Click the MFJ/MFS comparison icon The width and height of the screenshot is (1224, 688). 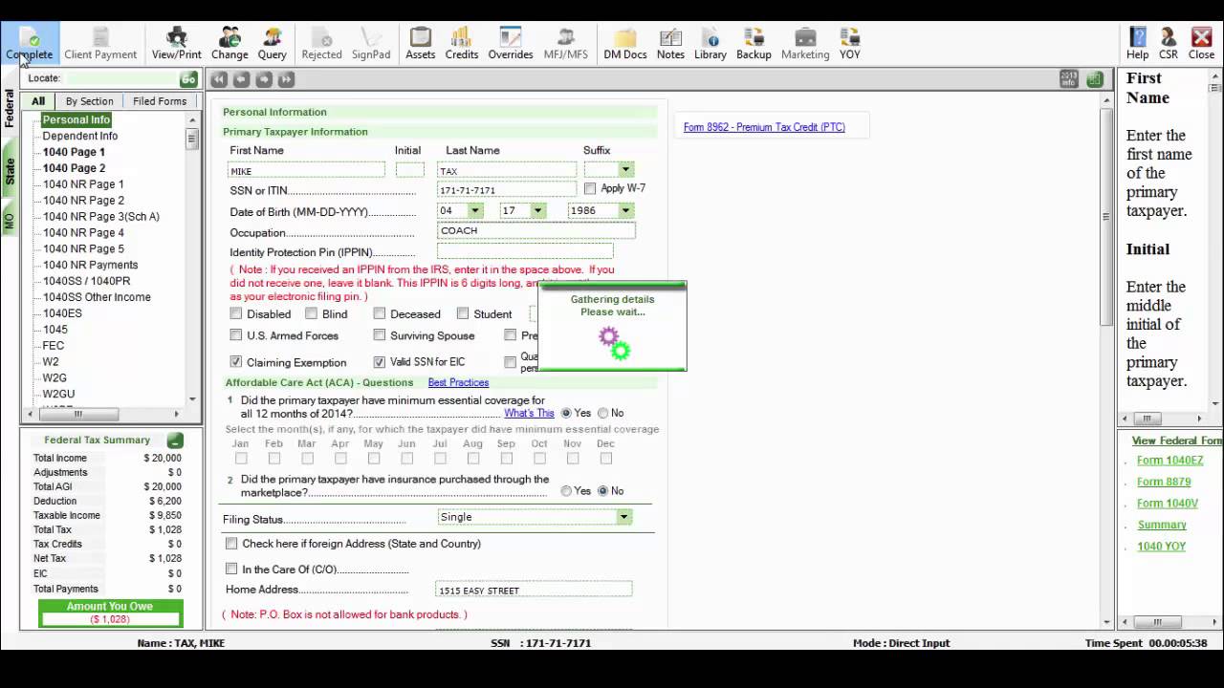pos(566,44)
